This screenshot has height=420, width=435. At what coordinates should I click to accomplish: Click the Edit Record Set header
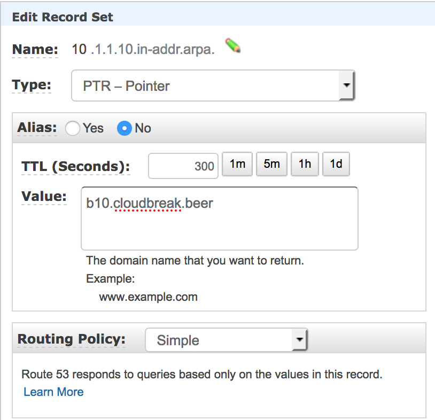click(x=63, y=17)
